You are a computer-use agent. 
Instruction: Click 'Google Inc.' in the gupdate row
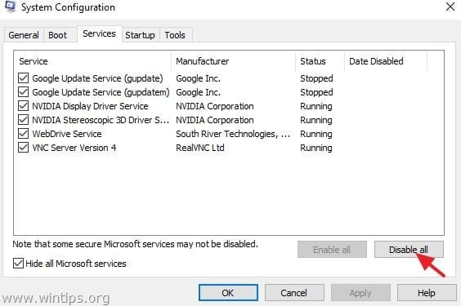pyautogui.click(x=198, y=78)
